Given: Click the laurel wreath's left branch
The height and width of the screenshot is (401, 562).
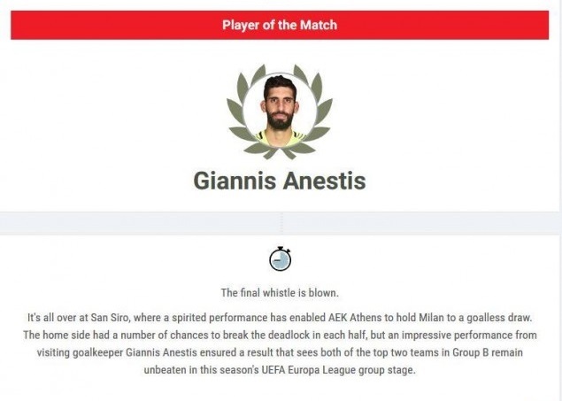Looking at the screenshot, I should pyautogui.click(x=241, y=108).
